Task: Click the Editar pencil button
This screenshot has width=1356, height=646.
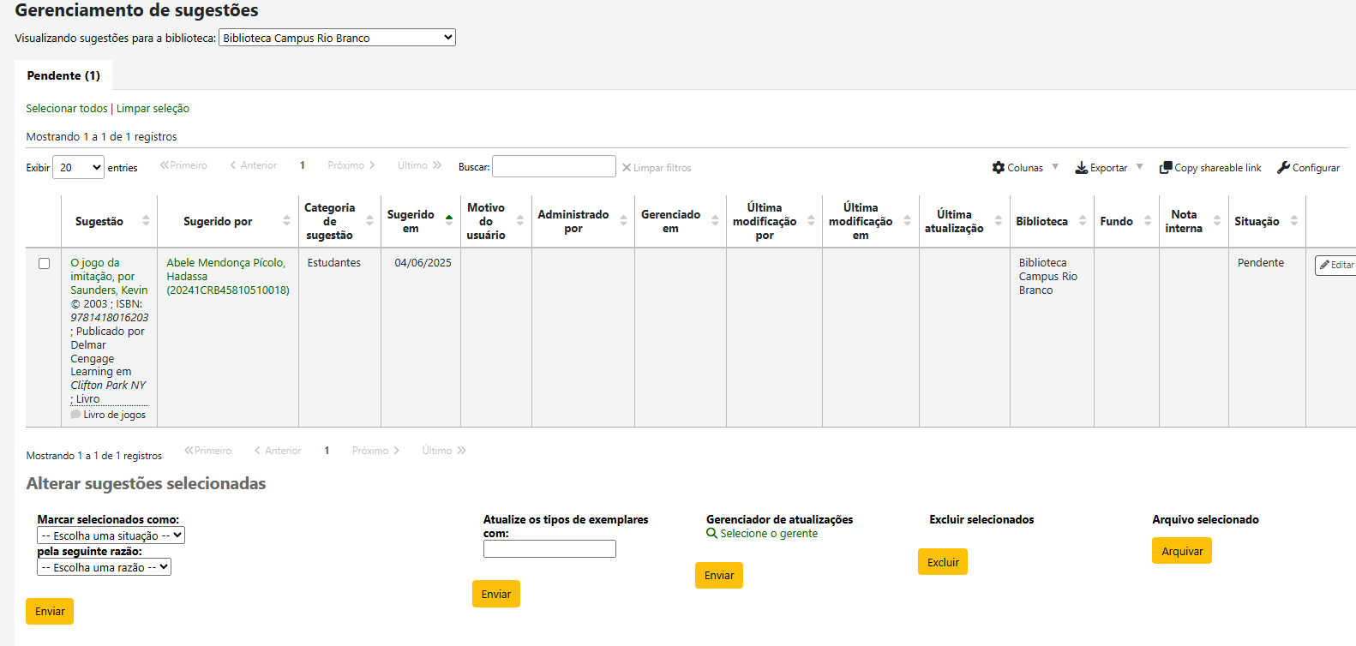Action: (x=1336, y=266)
